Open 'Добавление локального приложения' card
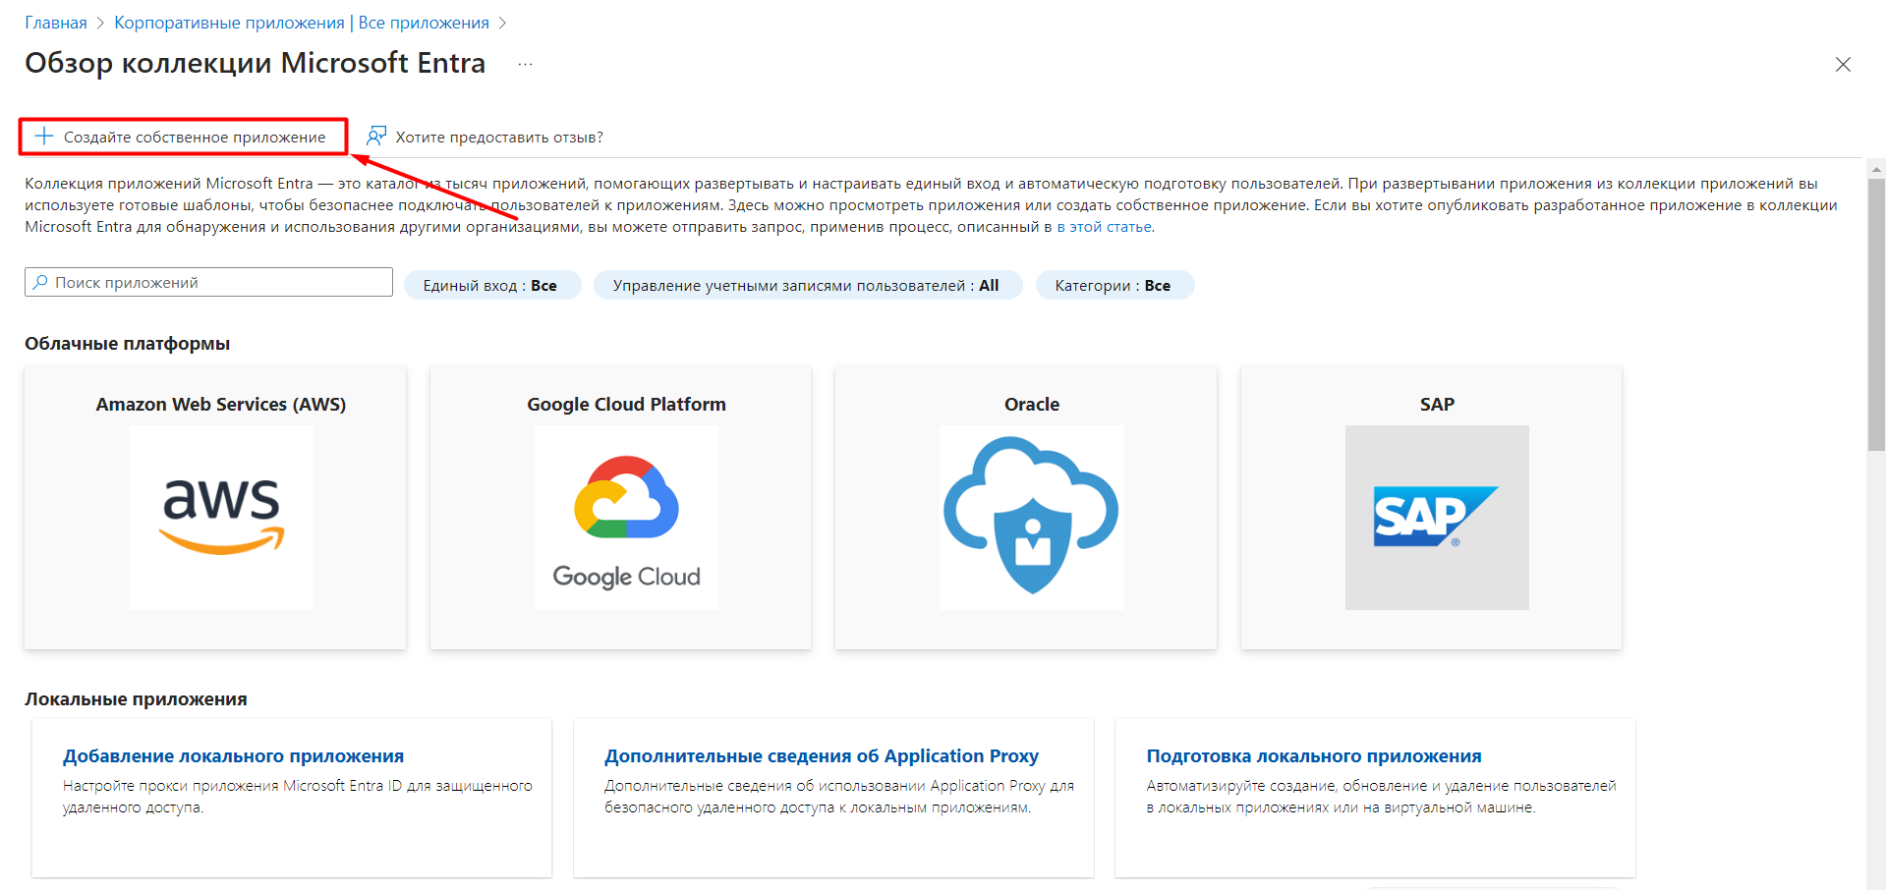The width and height of the screenshot is (1886, 890). click(x=234, y=756)
